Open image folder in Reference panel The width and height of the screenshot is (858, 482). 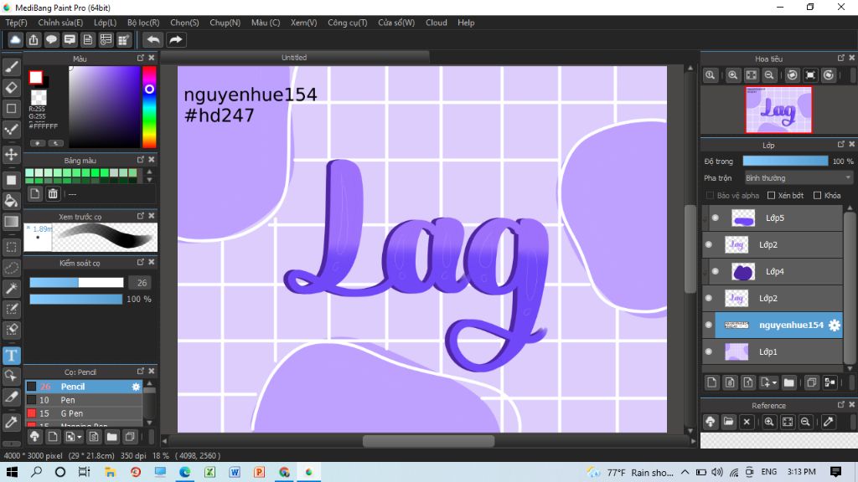(x=728, y=422)
